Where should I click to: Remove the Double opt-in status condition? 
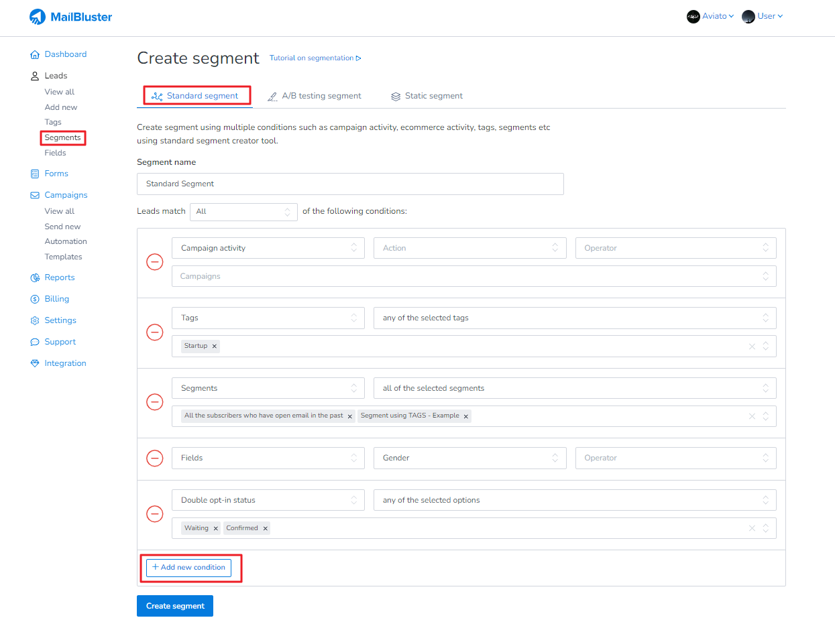click(155, 514)
